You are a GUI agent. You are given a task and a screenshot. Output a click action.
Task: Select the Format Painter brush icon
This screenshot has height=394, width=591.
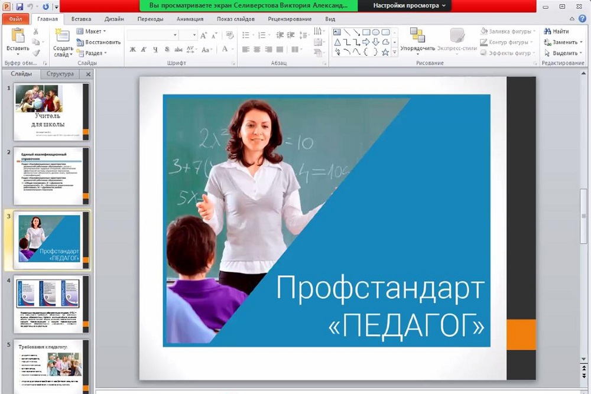click(x=36, y=53)
